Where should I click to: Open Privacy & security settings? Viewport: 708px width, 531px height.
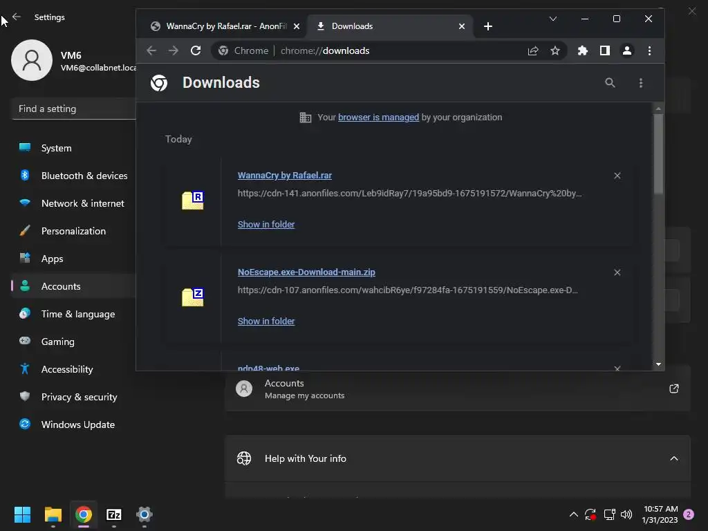[73, 397]
